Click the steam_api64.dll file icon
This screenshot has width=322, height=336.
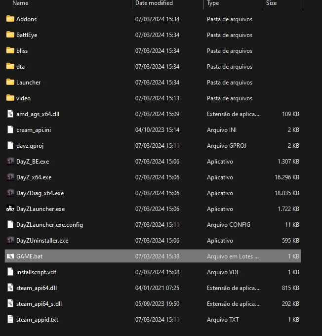coord(10,288)
